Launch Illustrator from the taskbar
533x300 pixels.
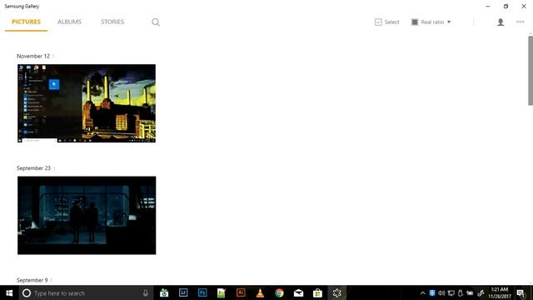pyautogui.click(x=241, y=292)
